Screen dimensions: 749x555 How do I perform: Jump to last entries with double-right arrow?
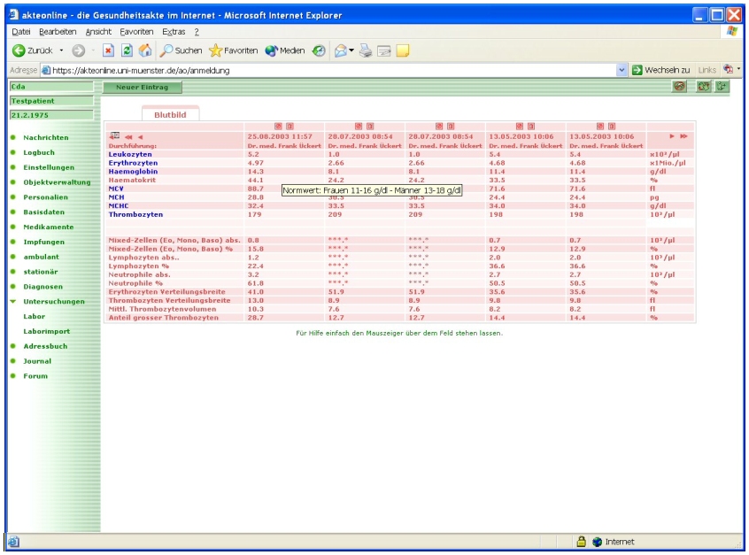coord(683,136)
